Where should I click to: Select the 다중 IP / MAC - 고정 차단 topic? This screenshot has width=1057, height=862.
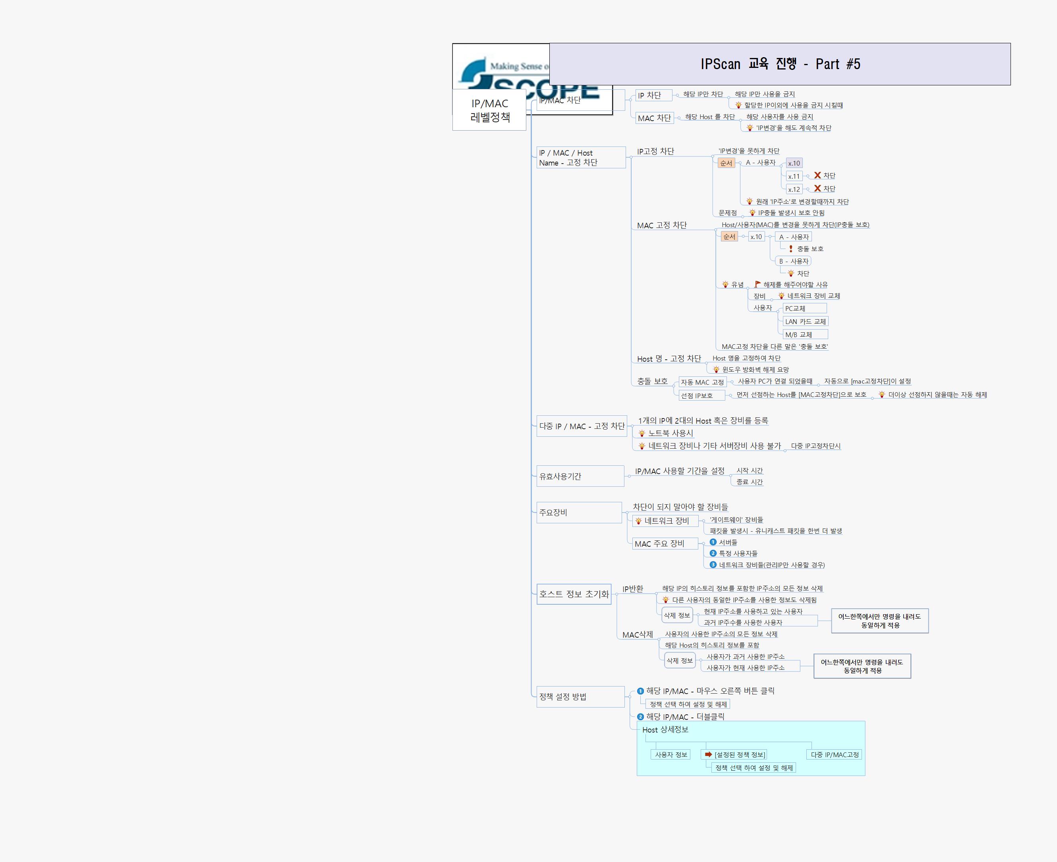coord(582,426)
